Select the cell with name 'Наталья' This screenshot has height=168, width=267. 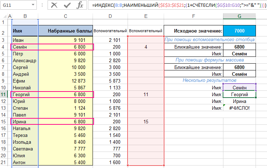(x=25, y=129)
